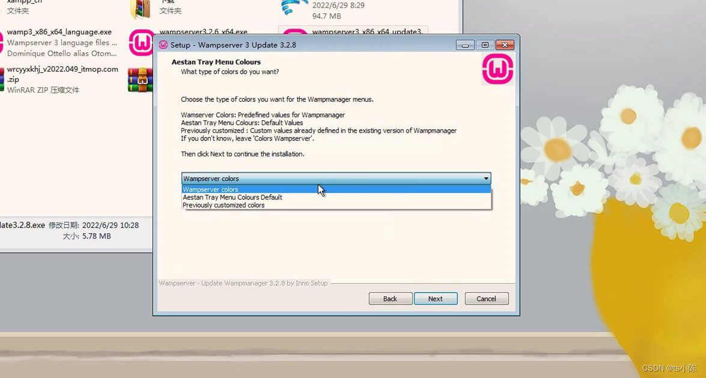Image resolution: width=706 pixels, height=378 pixels.
Task: Click the icon next to wampserver3 update3 file
Action: 294,31
